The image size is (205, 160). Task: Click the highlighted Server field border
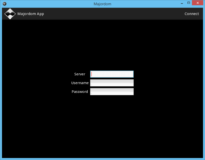click(x=112, y=71)
